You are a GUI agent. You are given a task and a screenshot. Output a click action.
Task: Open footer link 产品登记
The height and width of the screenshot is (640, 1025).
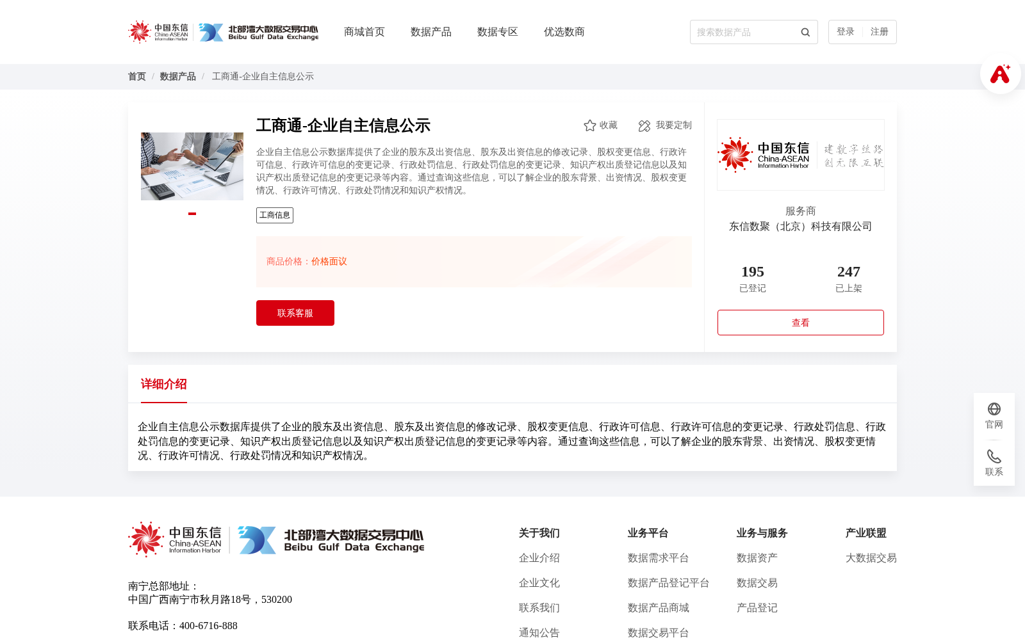757,608
